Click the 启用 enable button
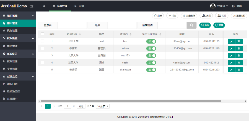Viewport: 249px width, 121px height. (206, 16)
